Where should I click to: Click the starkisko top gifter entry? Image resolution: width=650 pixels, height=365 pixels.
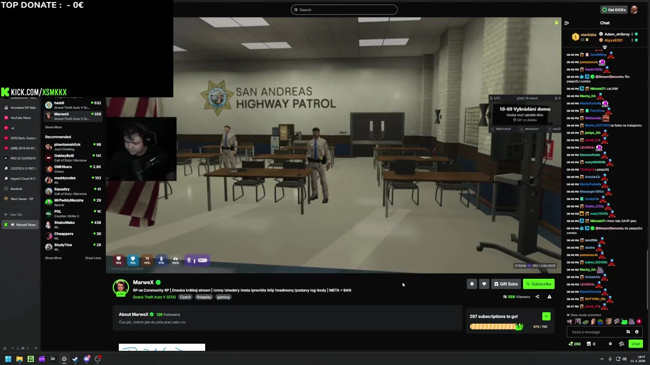coord(584,36)
